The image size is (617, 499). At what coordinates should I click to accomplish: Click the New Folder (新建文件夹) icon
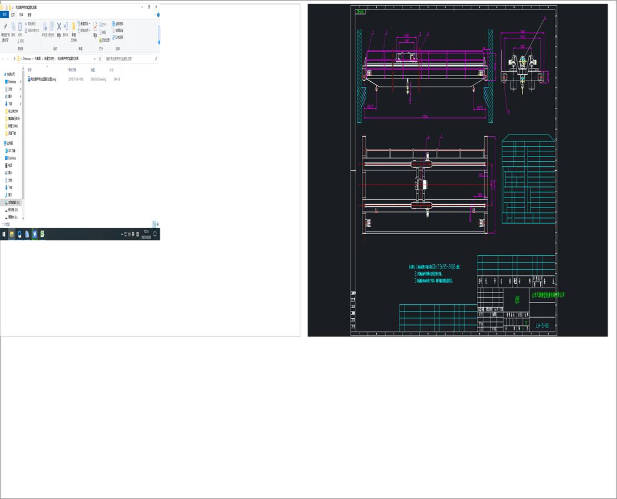[73, 28]
